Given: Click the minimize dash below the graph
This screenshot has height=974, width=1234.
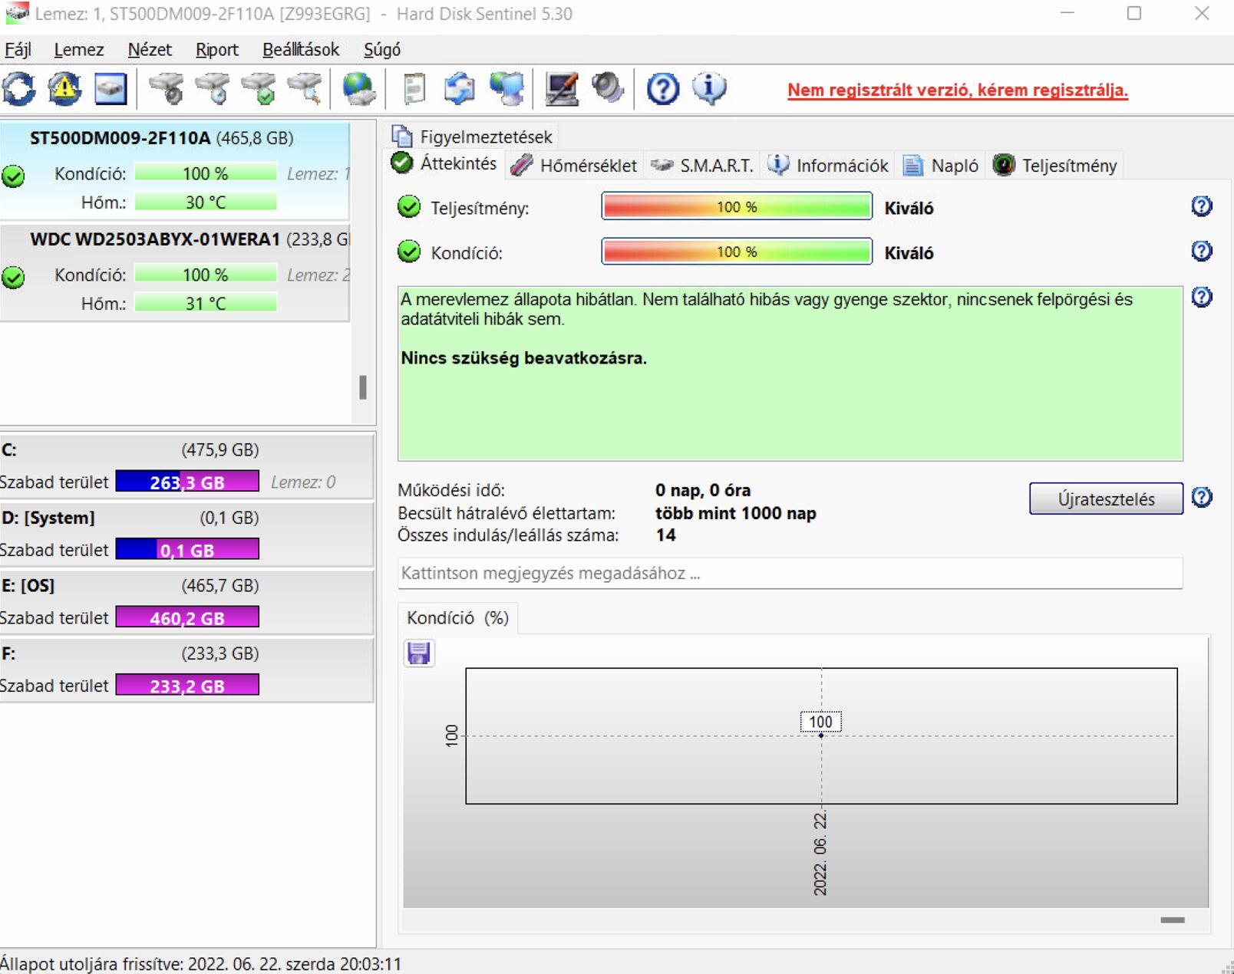Looking at the screenshot, I should tap(1173, 920).
